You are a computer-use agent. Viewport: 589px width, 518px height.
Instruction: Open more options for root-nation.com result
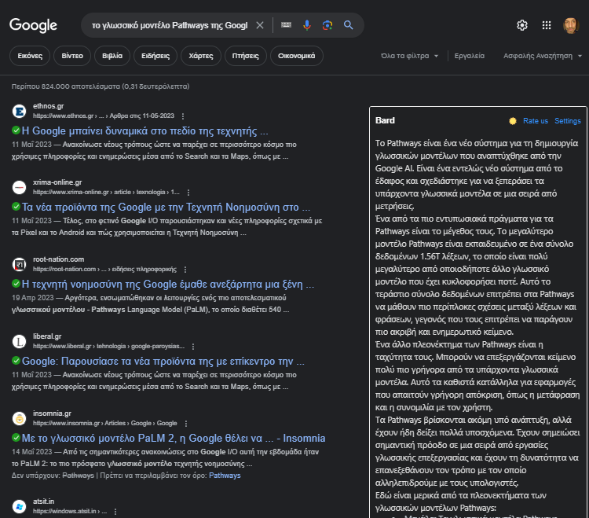(x=185, y=270)
